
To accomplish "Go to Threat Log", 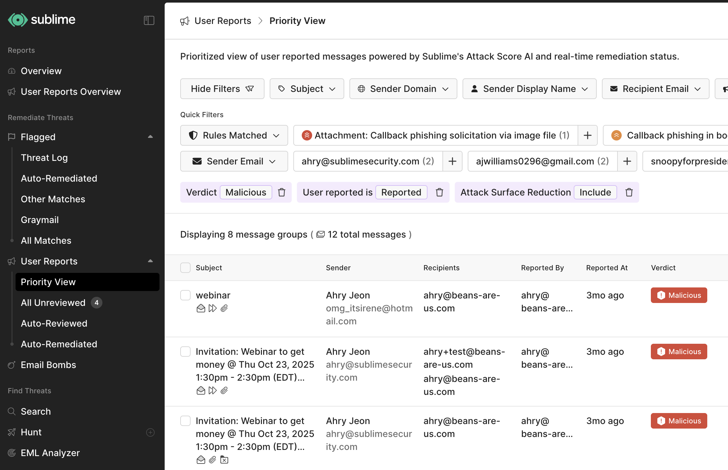I will (44, 158).
